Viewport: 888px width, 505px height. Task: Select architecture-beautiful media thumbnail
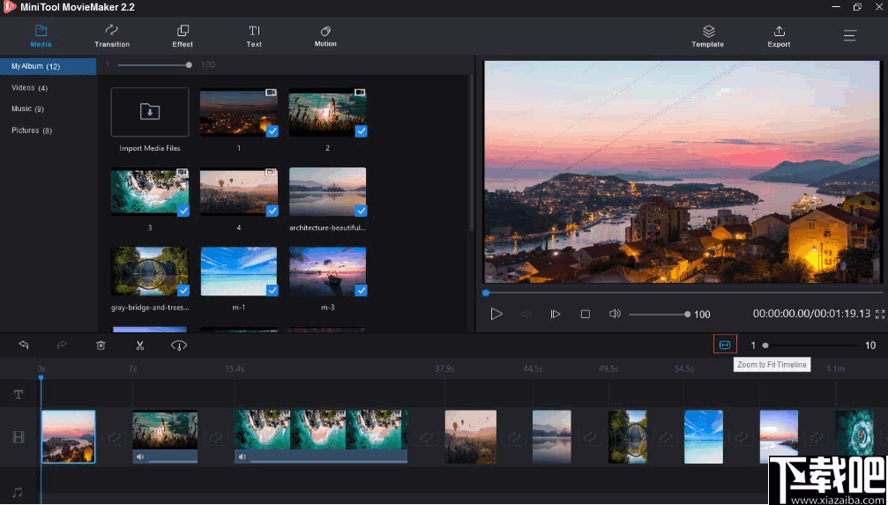tap(328, 191)
